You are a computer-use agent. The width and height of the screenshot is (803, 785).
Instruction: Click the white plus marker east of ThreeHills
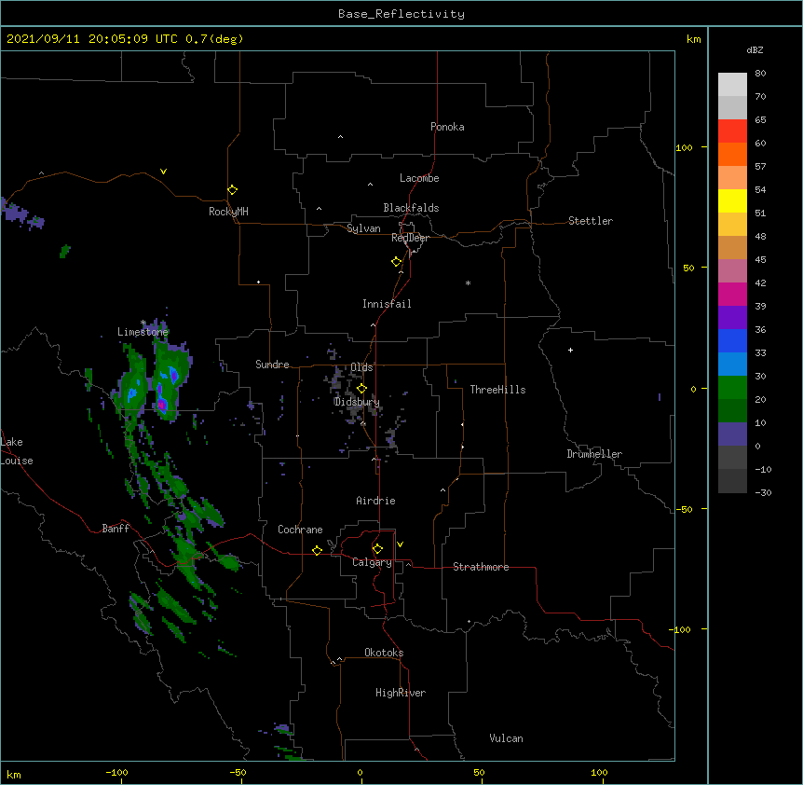570,350
